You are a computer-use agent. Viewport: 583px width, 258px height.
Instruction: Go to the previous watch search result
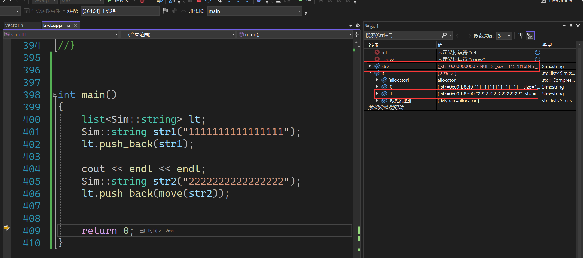click(x=459, y=36)
